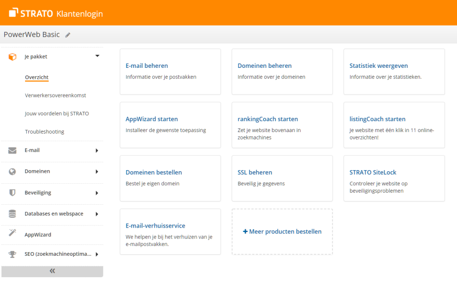Open Domeinen beheren link
The width and height of the screenshot is (457, 283).
tap(265, 66)
